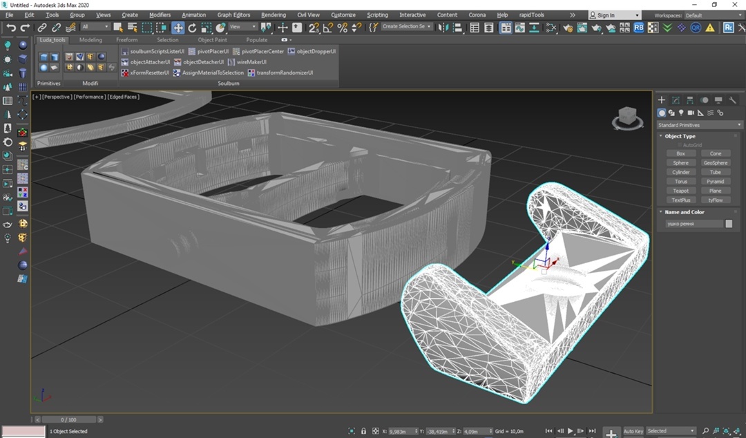Toggle the AutoGrid checkbox
This screenshot has width=746, height=438.
680,144
